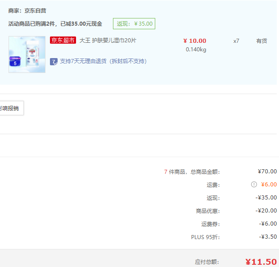The width and height of the screenshot is (279, 267).
Task: Open the baby wipes product thumbnail
Action: (x=27, y=54)
